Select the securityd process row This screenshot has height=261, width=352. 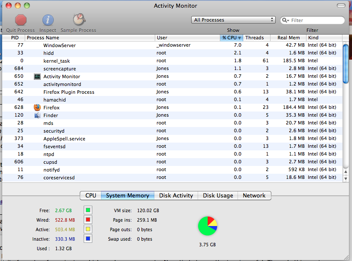[x=172, y=131]
